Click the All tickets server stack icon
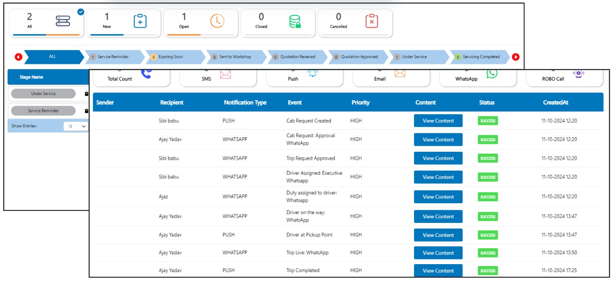Image resolution: width=614 pixels, height=281 pixels. 62,21
